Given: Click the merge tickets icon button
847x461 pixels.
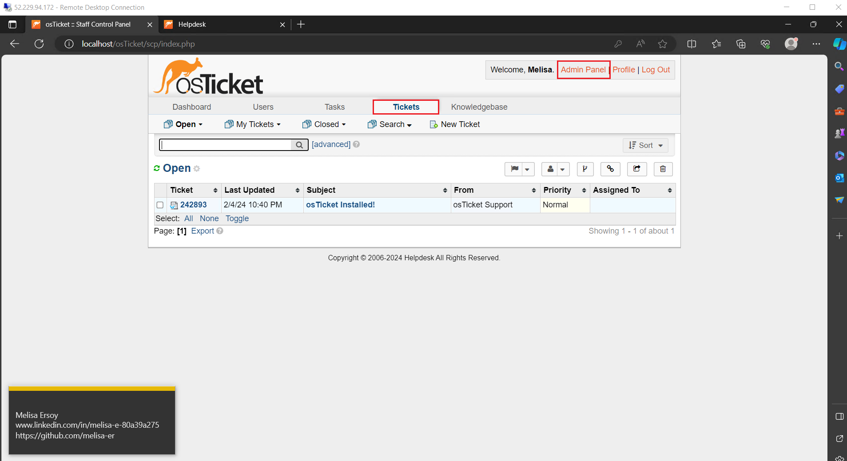Looking at the screenshot, I should [585, 169].
